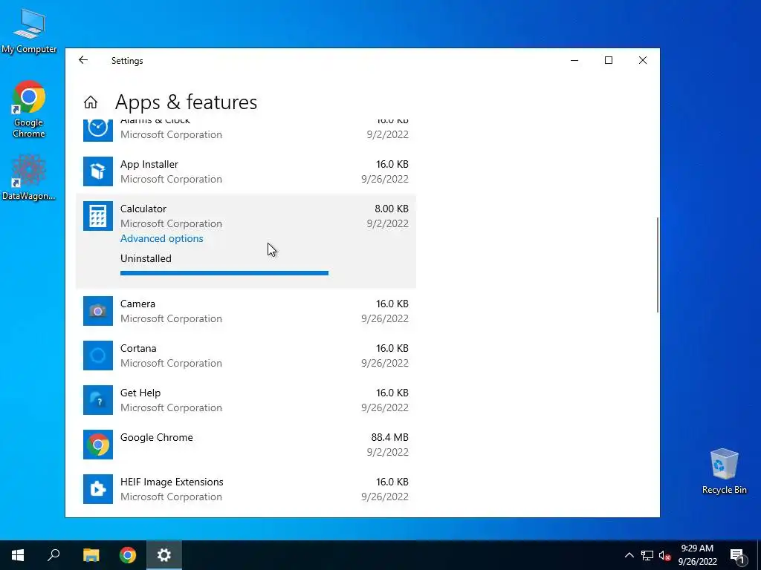
Task: Open the muted volume tray icon
Action: point(664,555)
